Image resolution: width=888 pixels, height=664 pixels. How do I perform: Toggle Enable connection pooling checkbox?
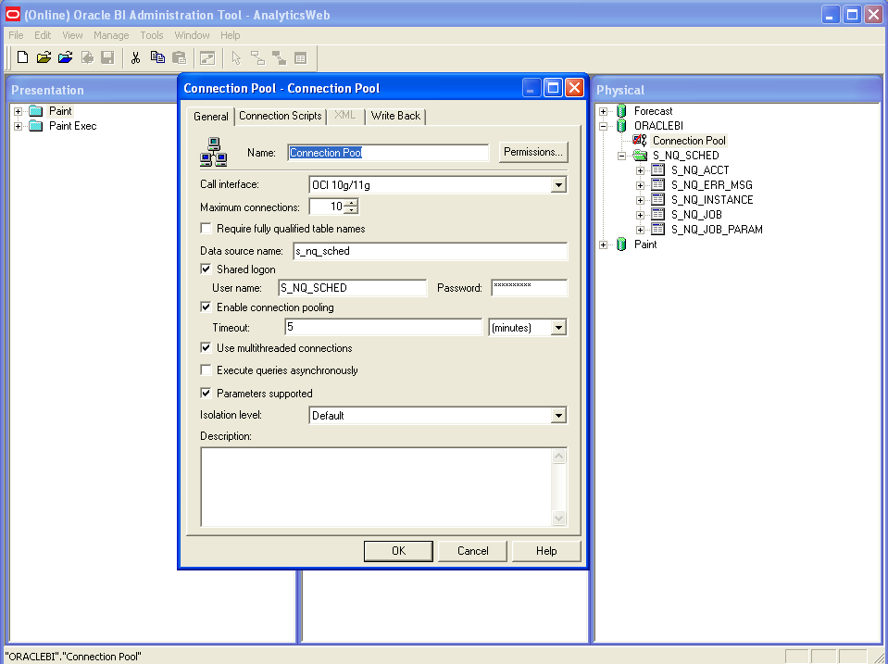pos(206,307)
